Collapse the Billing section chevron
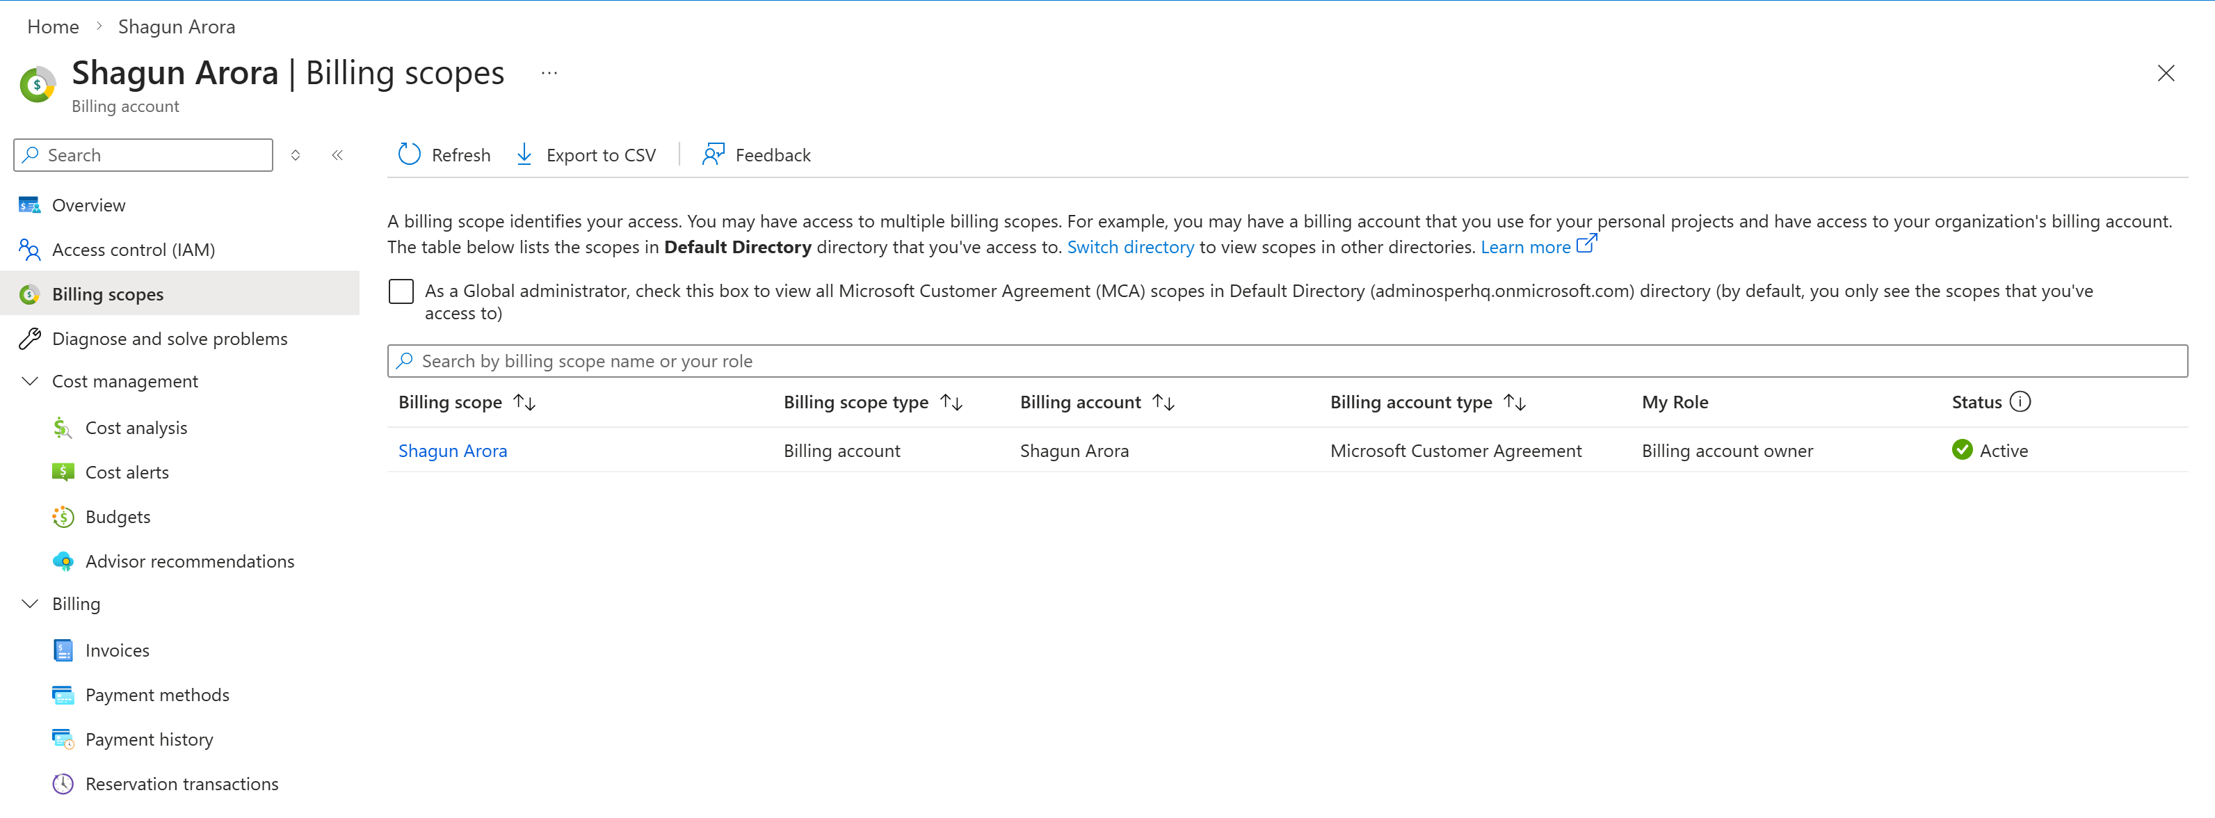Image resolution: width=2215 pixels, height=818 pixels. pos(30,604)
